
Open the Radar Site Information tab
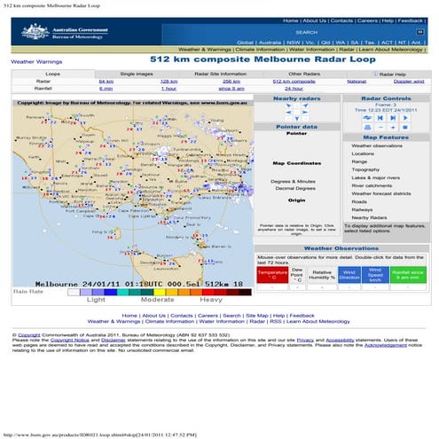coord(221,74)
